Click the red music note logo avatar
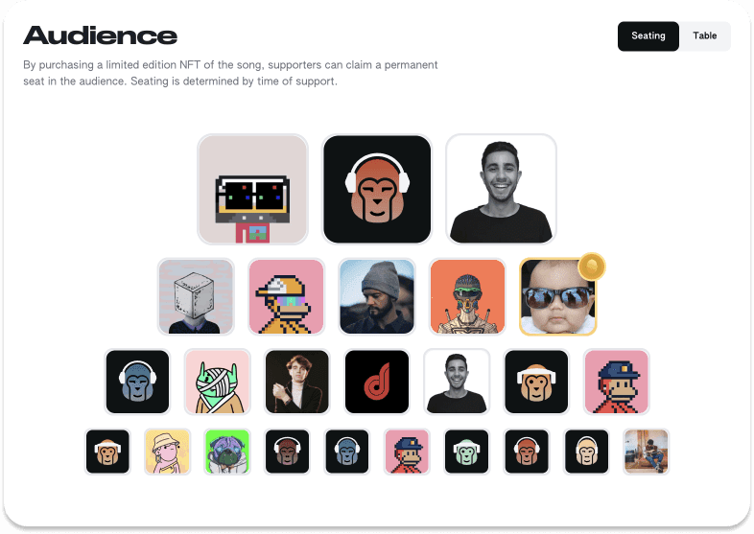 377,382
